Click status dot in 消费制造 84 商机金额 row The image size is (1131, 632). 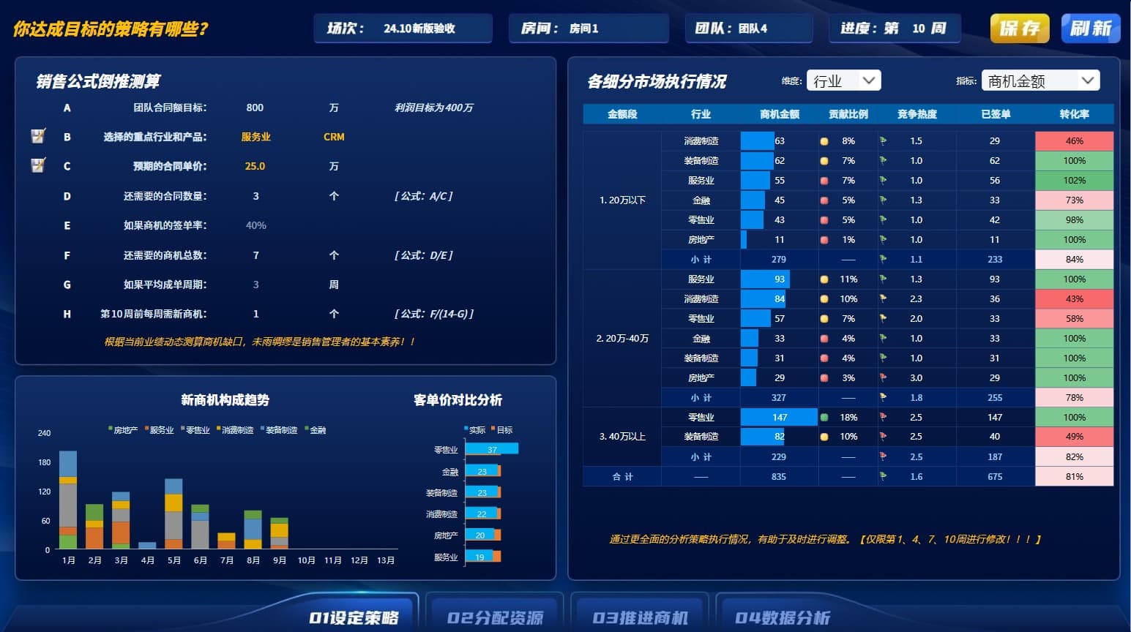(824, 298)
